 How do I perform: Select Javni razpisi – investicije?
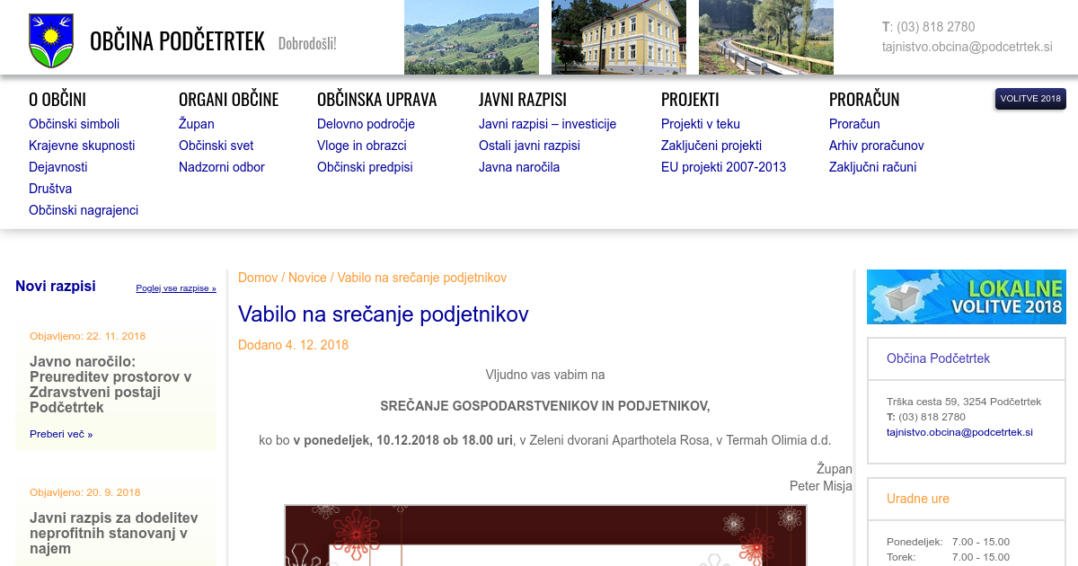pos(547,124)
